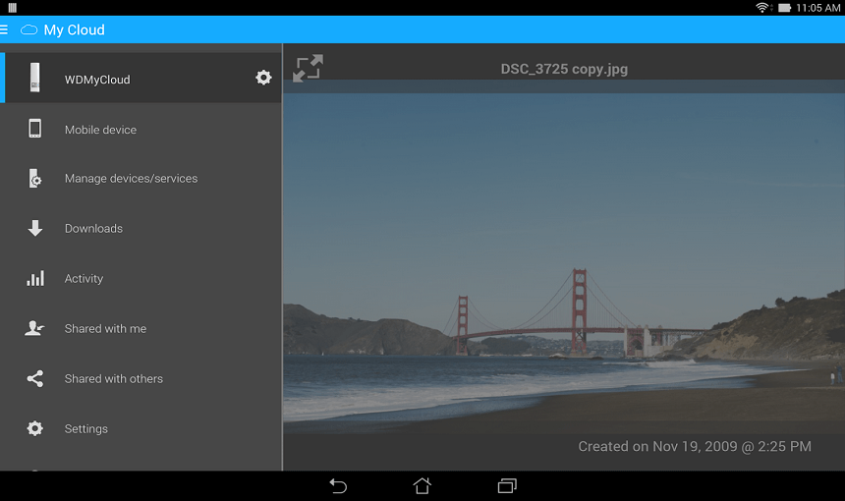Open the Activity menu item

point(84,279)
